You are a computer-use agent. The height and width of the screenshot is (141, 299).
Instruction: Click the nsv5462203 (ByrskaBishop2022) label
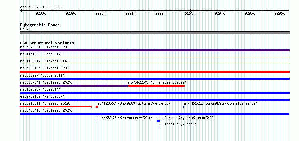point(157,82)
